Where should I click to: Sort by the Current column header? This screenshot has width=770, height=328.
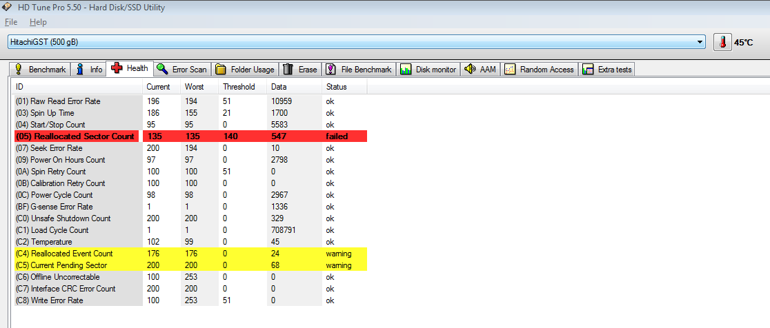click(161, 87)
